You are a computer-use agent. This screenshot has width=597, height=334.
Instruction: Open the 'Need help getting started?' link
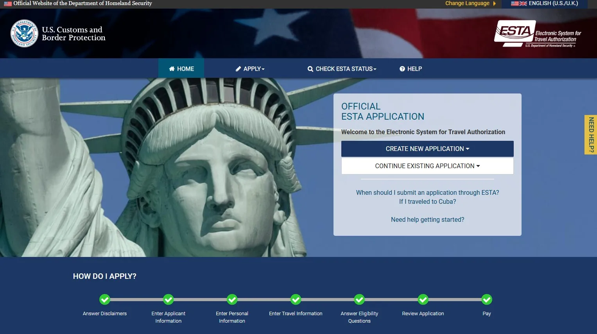click(x=427, y=220)
